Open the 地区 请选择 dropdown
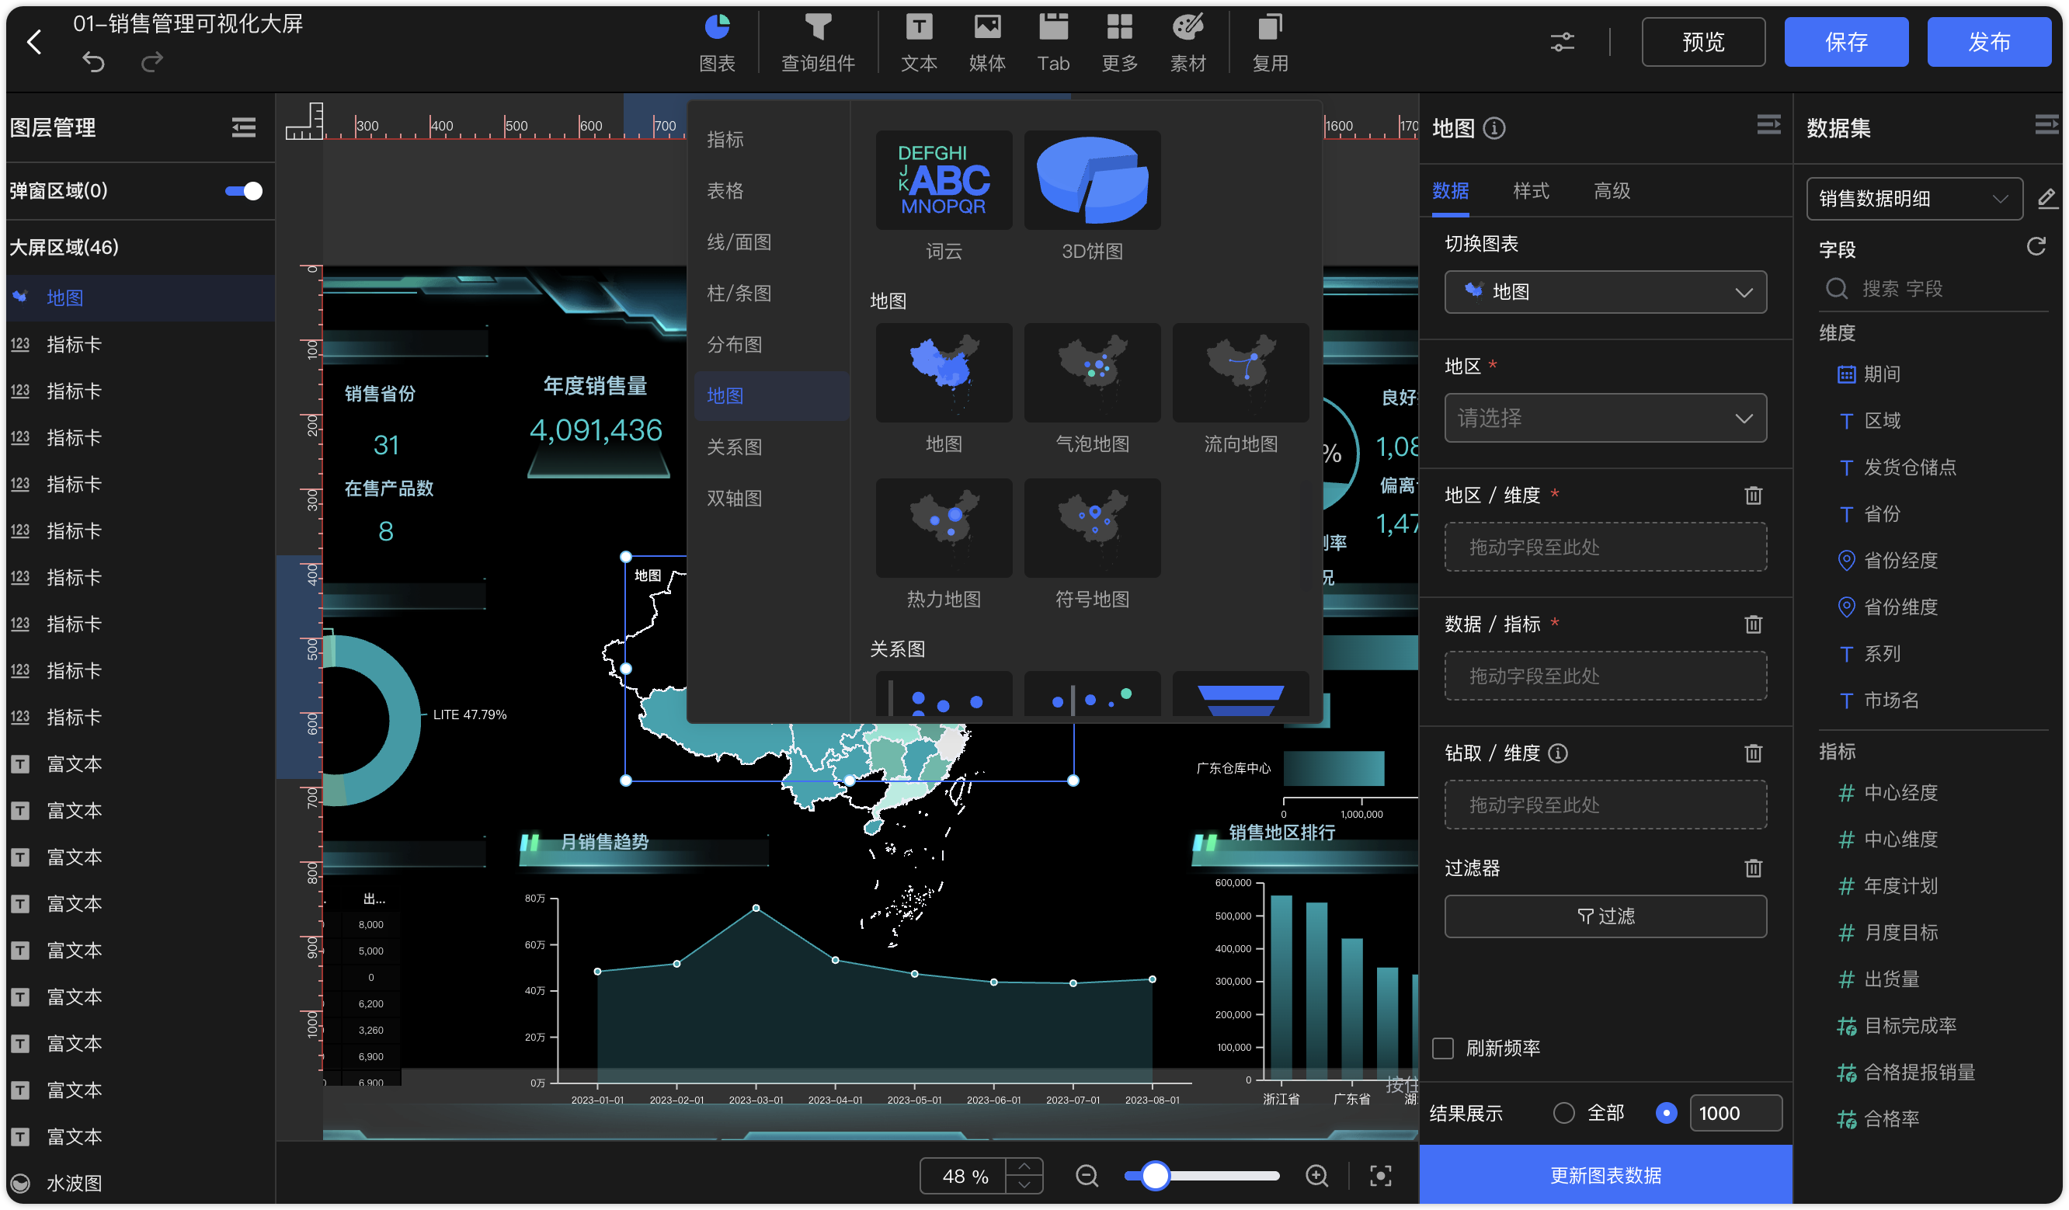The width and height of the screenshot is (2069, 1210). (x=1605, y=418)
